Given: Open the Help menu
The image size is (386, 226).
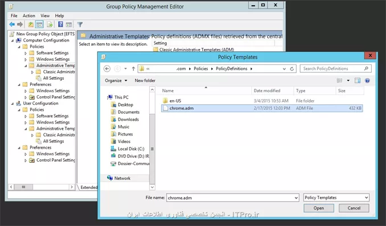Looking at the screenshot, I should [x=59, y=15].
